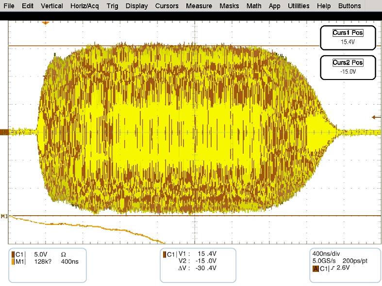Viewport: 382px width, 286px height.
Task: Open the Trig menu
Action: (113, 6)
